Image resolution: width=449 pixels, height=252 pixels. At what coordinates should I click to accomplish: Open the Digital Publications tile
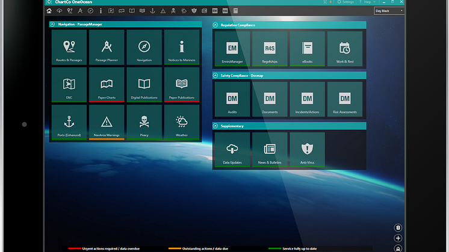144,85
